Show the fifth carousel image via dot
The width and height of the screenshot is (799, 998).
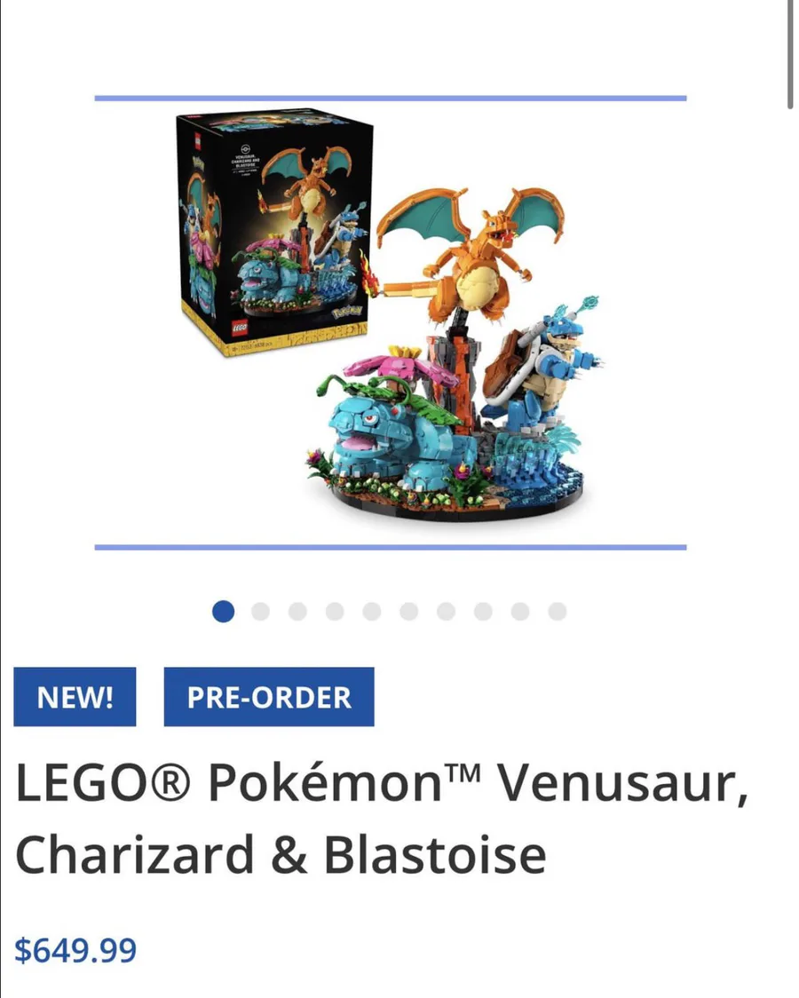point(371,612)
